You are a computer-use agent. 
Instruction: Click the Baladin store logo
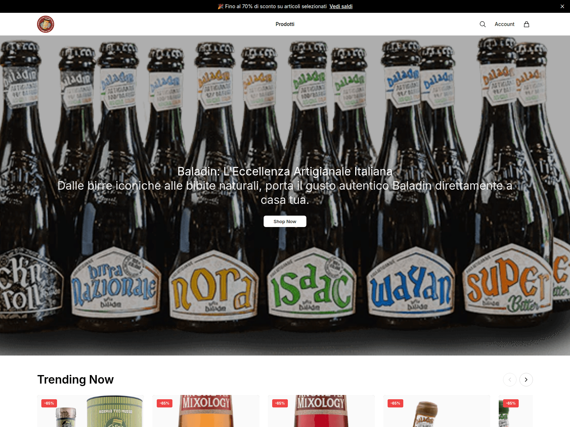[46, 24]
